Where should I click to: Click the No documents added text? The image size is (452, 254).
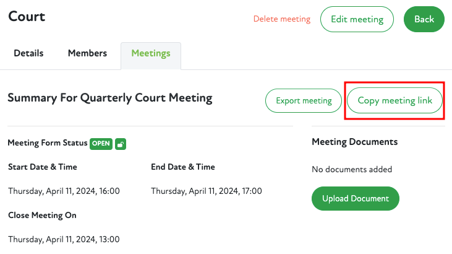pyautogui.click(x=352, y=169)
